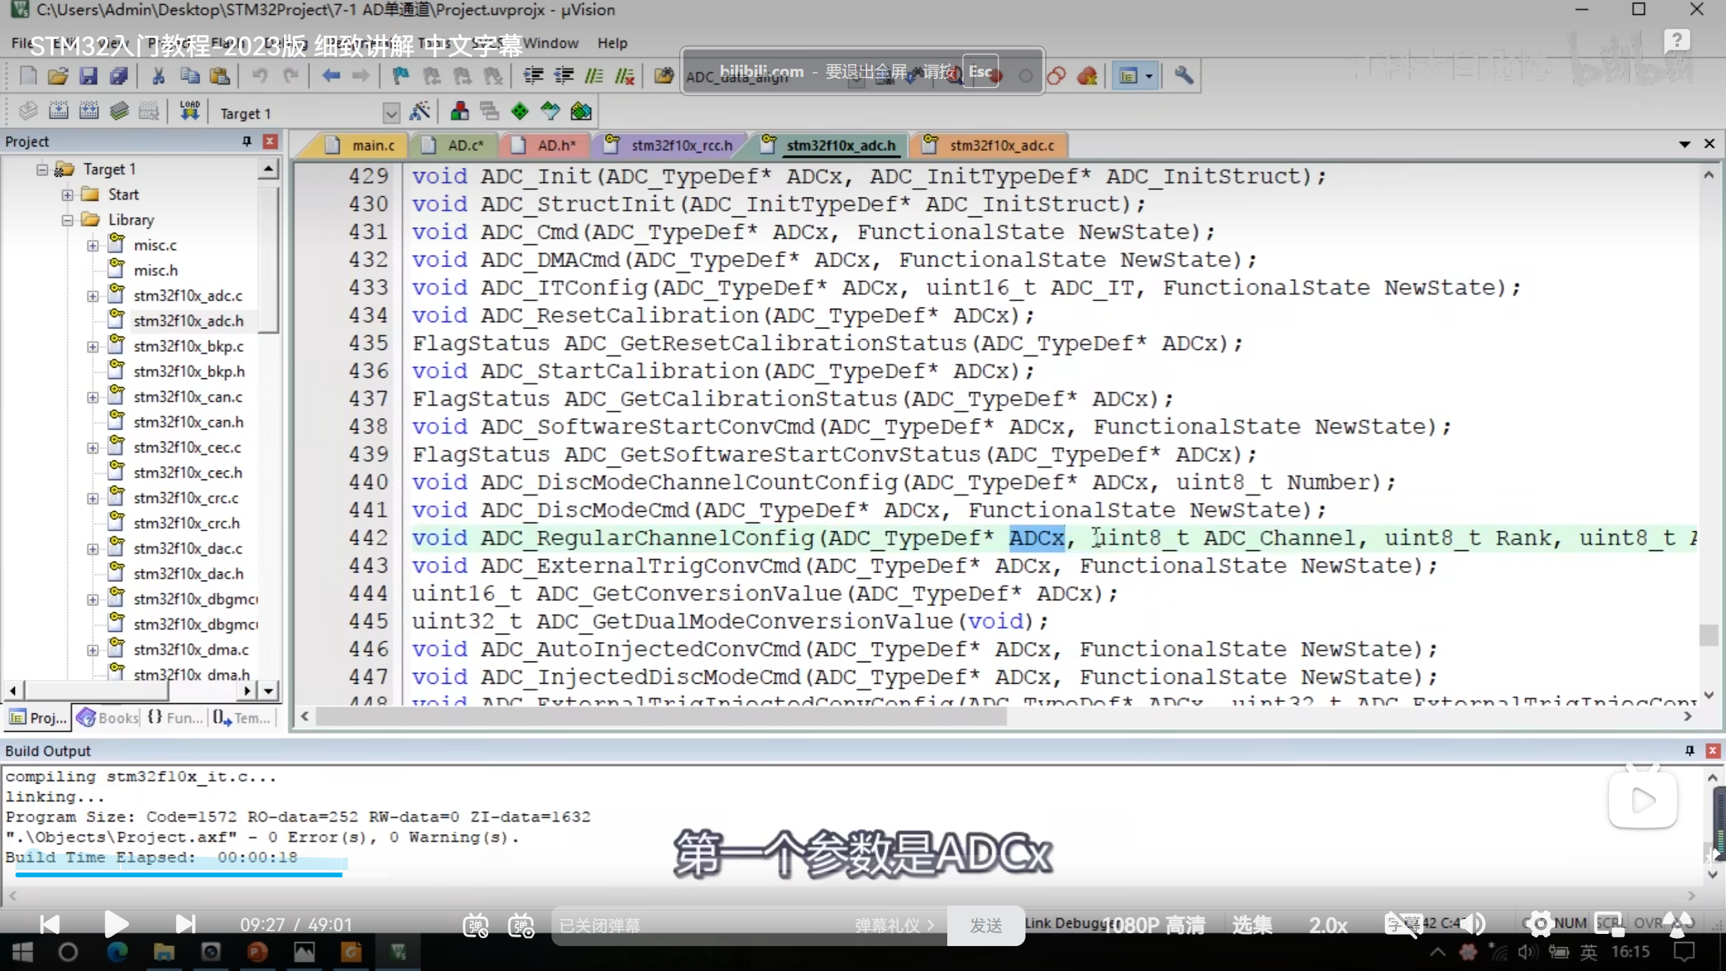Switch to the Books panel tab
Viewport: 1726px width, 971px height.
click(108, 717)
